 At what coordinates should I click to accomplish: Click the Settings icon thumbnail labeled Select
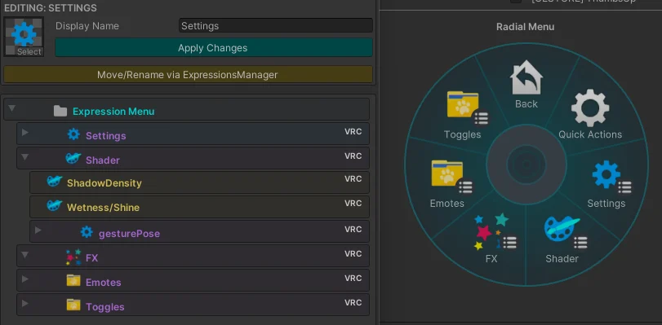tap(24, 37)
